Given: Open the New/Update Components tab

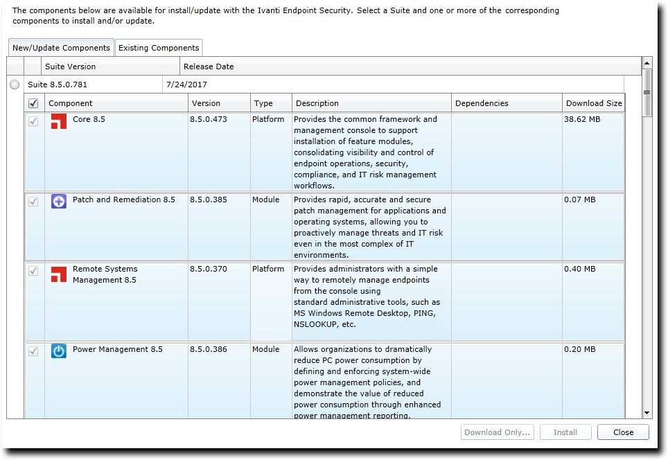Looking at the screenshot, I should (x=61, y=48).
